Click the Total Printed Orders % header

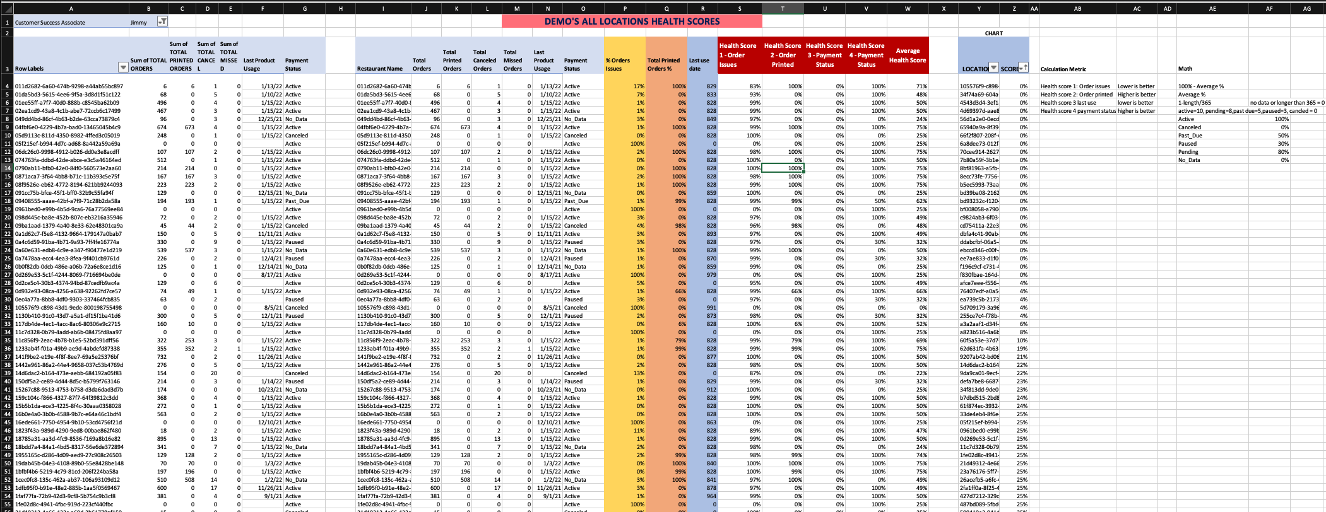pos(666,64)
